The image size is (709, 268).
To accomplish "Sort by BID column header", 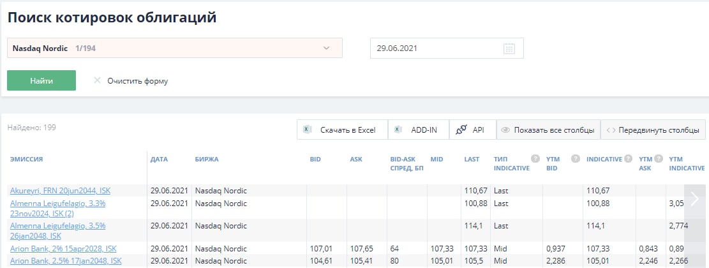I will (x=315, y=160).
